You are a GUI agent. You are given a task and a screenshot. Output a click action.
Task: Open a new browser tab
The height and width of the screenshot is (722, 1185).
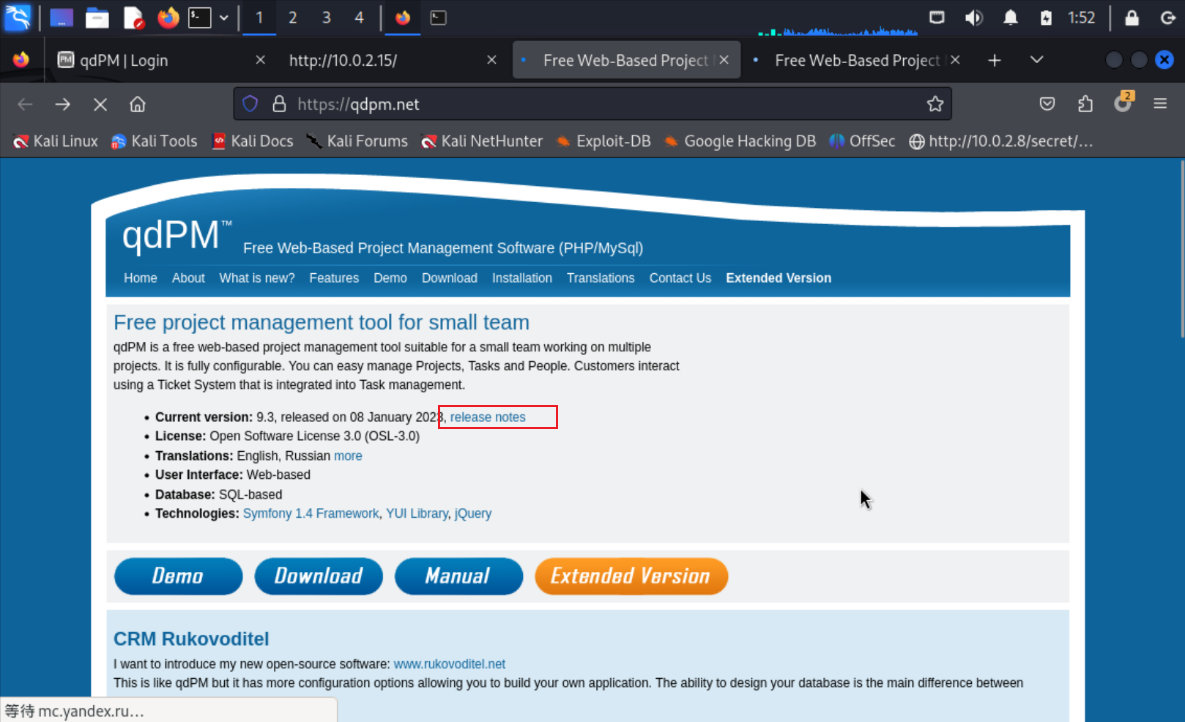pos(994,60)
